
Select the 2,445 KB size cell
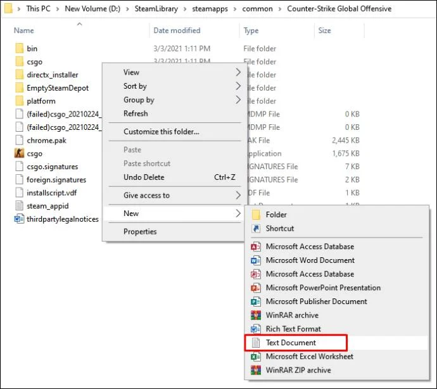tap(345, 140)
